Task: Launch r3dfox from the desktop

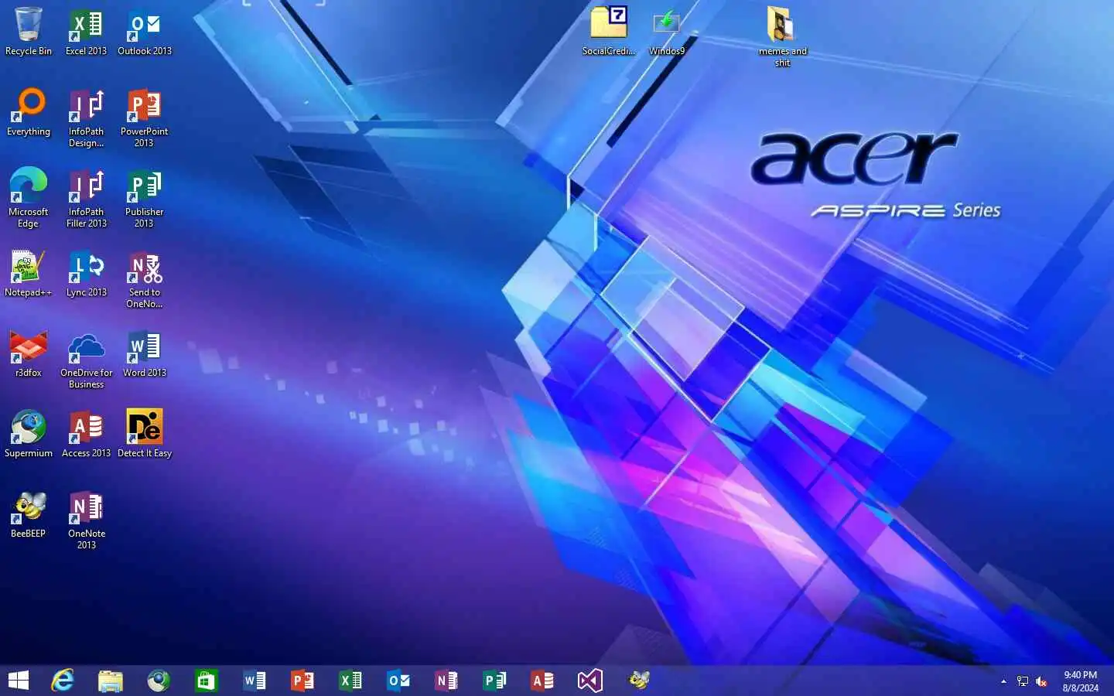Action: (x=29, y=353)
